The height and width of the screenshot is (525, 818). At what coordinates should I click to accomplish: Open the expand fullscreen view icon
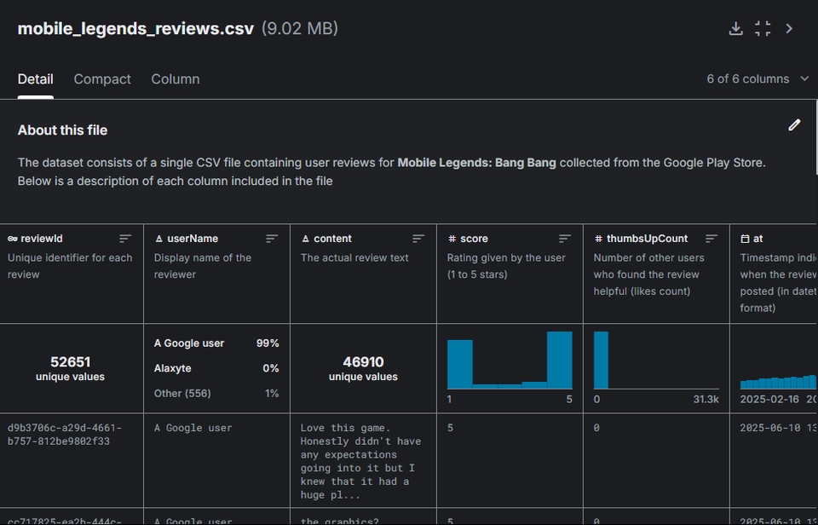[x=763, y=28]
